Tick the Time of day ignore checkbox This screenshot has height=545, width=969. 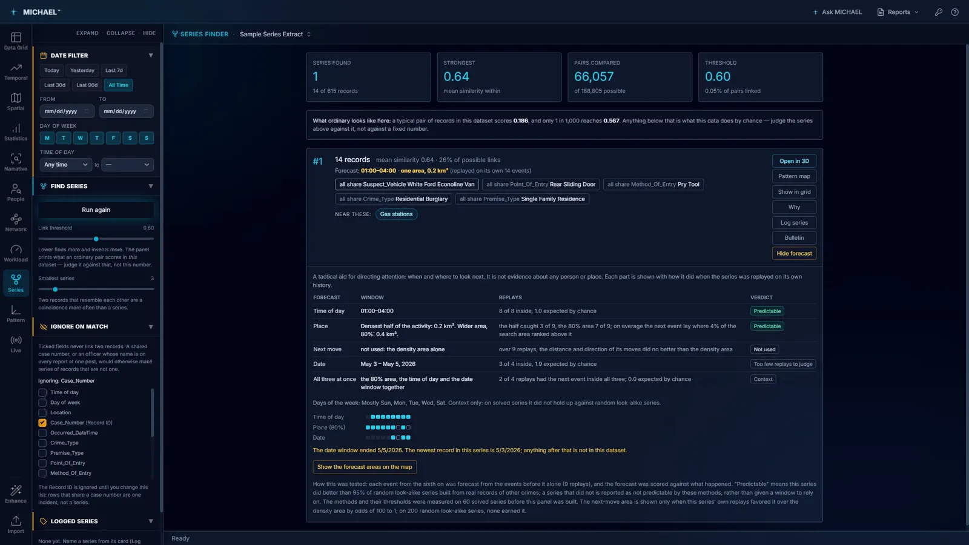tap(42, 392)
